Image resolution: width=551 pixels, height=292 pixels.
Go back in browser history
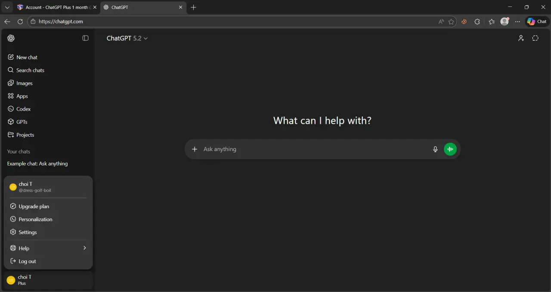pyautogui.click(x=7, y=22)
